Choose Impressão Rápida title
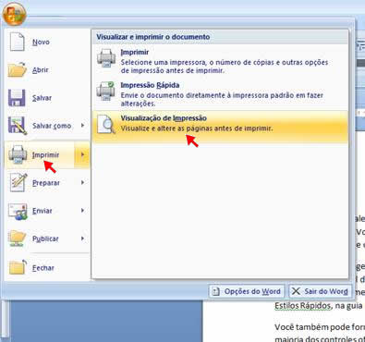This screenshot has height=342, width=365. click(150, 85)
